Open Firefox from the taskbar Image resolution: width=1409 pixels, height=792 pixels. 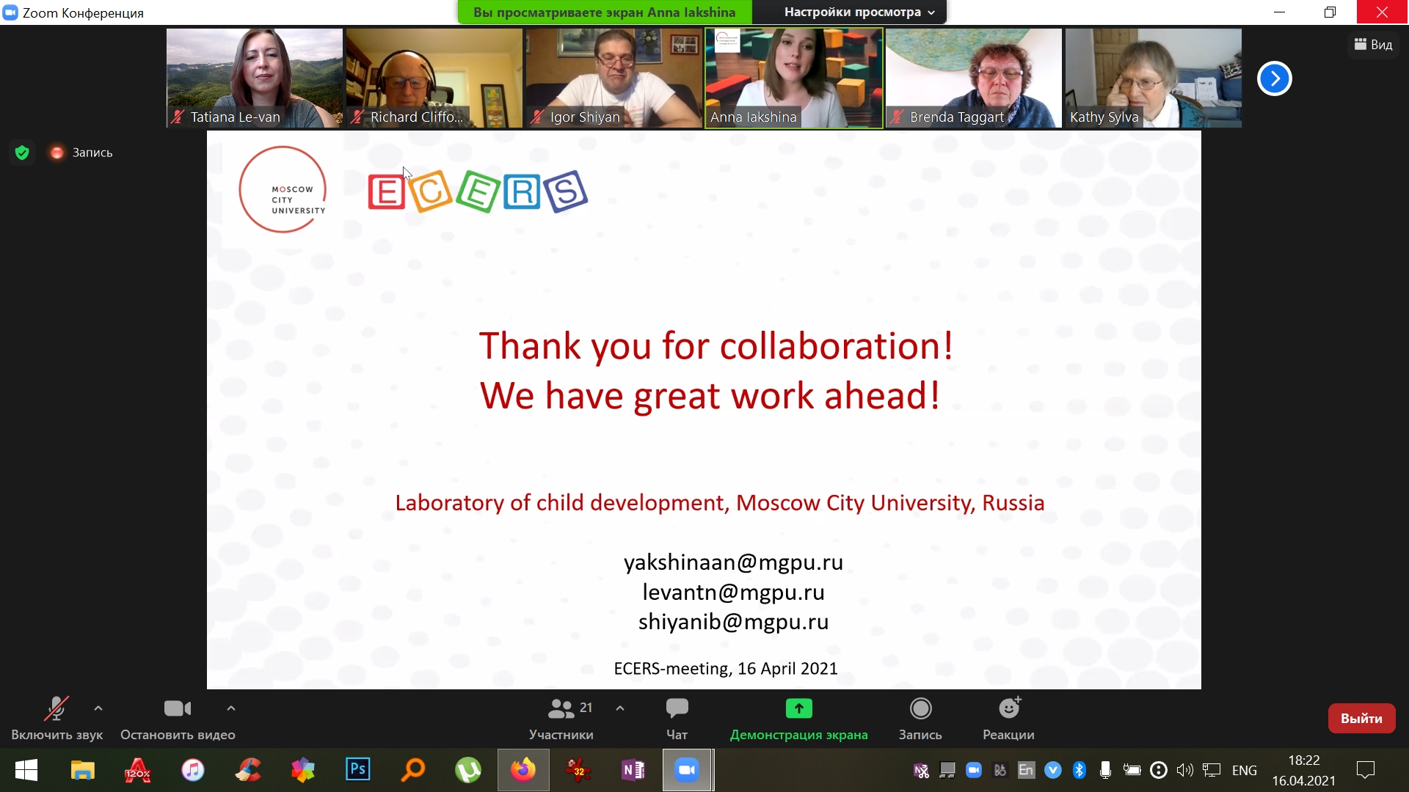pyautogui.click(x=523, y=770)
